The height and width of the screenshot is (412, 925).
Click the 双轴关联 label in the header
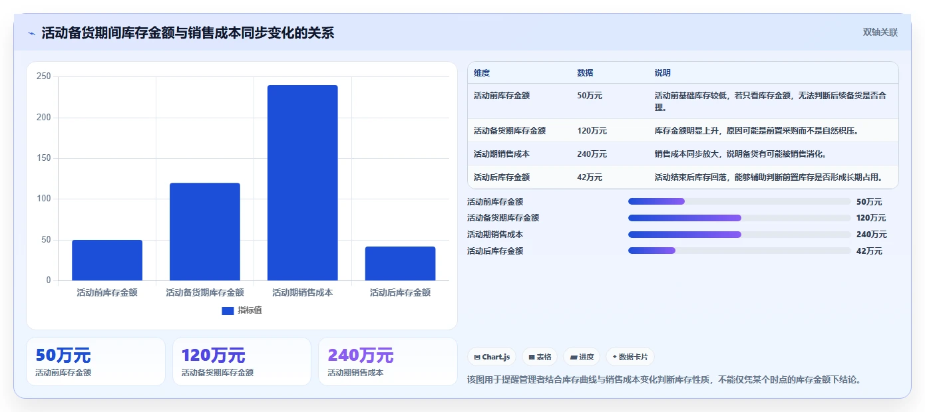880,33
